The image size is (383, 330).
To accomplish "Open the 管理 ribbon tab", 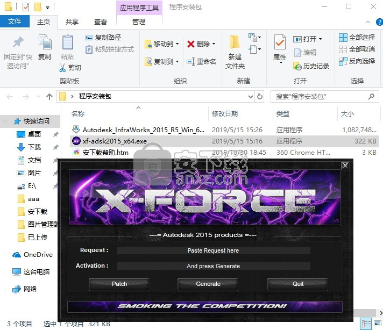I will [139, 21].
